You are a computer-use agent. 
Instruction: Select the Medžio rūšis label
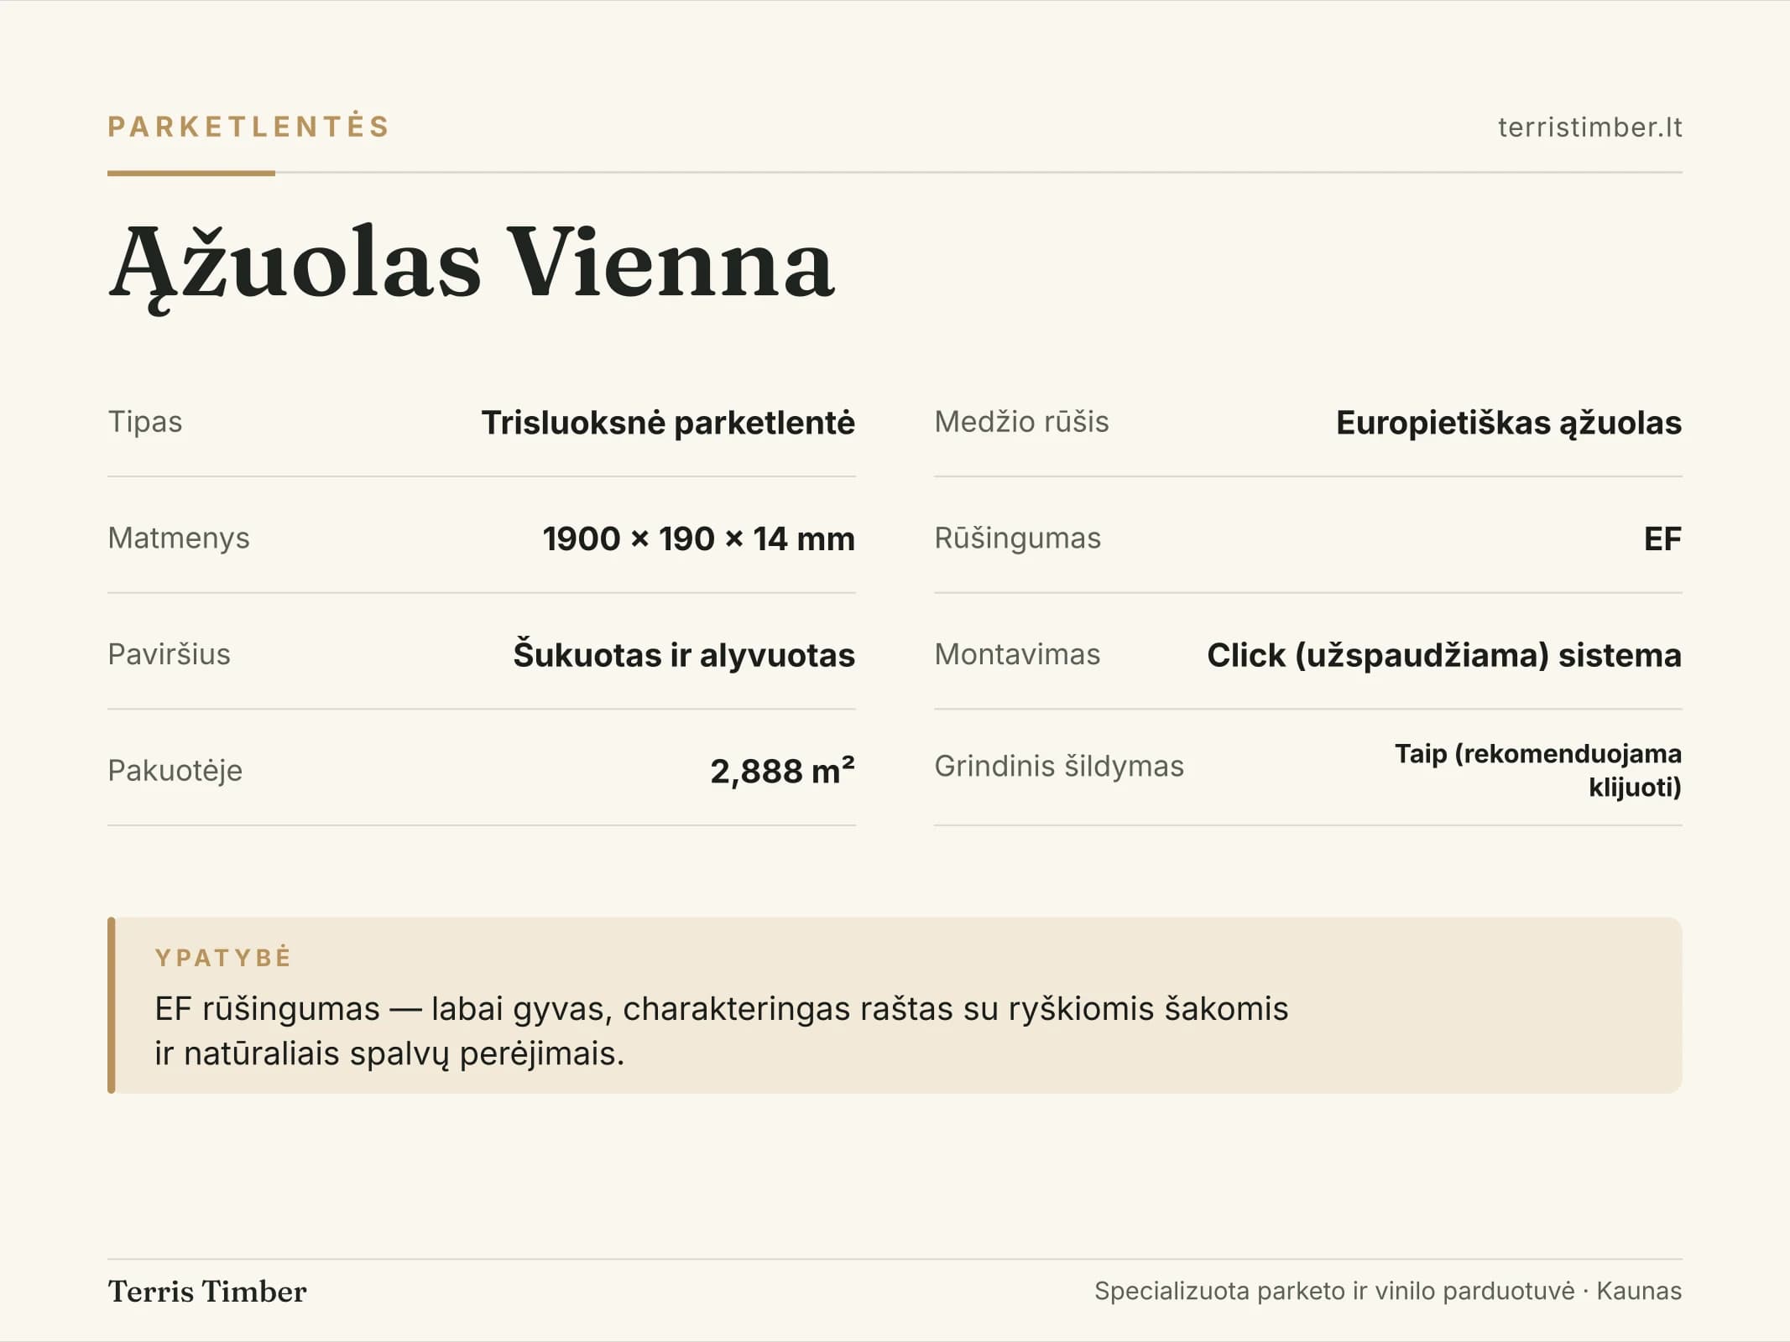point(1021,421)
